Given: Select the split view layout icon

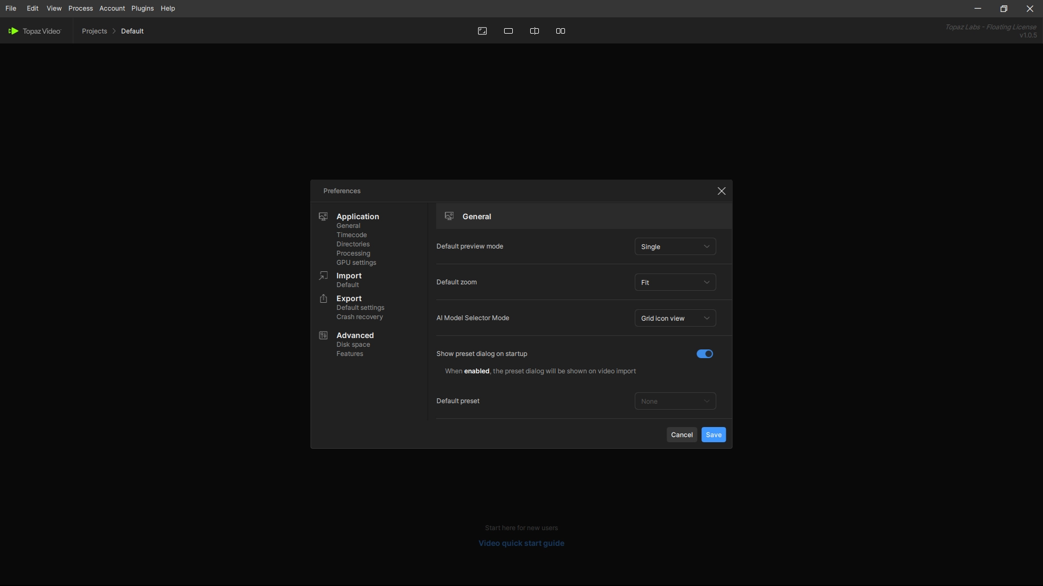Looking at the screenshot, I should pos(535,31).
